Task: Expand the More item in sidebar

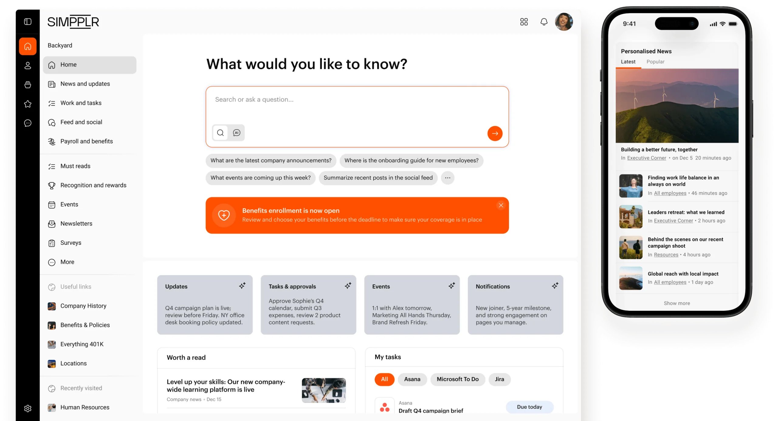Action: point(67,262)
